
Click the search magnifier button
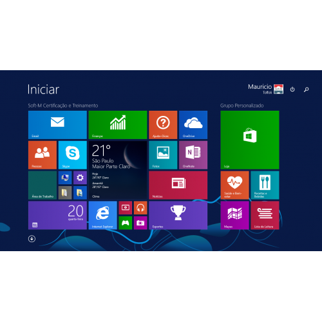[x=307, y=90]
